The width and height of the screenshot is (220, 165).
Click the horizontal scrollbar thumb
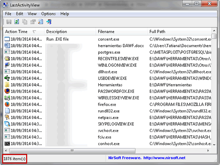[x=72, y=151]
